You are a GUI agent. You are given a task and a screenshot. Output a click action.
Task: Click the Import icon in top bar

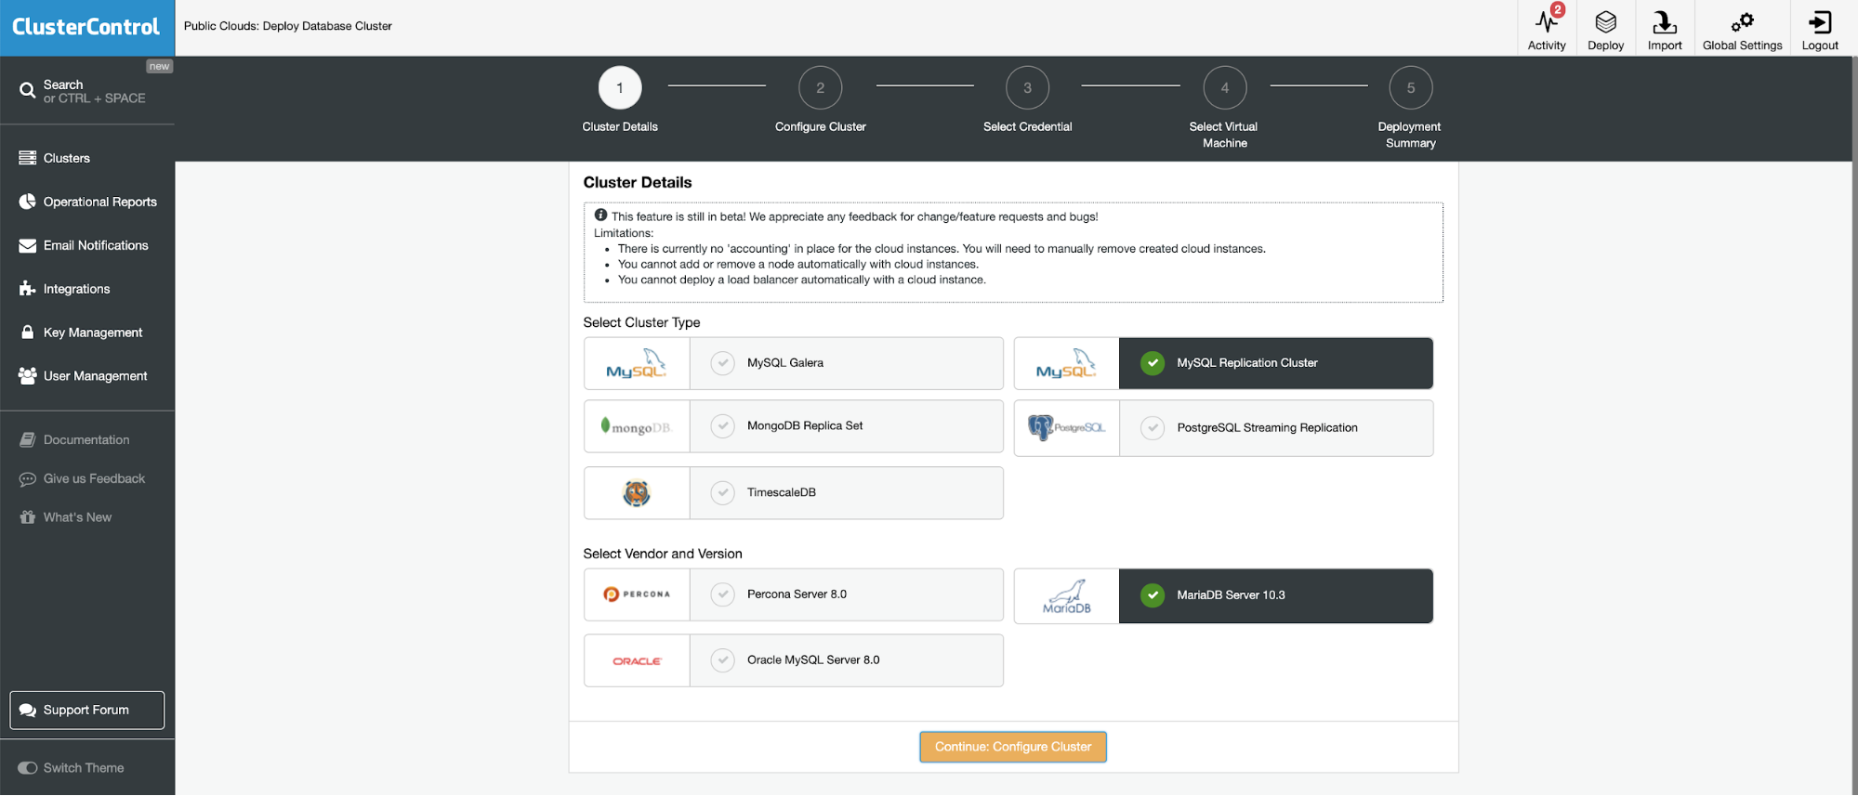click(1665, 21)
